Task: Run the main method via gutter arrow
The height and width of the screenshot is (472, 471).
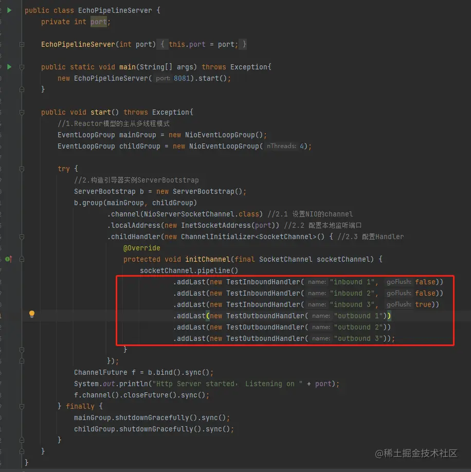Action: coord(9,67)
